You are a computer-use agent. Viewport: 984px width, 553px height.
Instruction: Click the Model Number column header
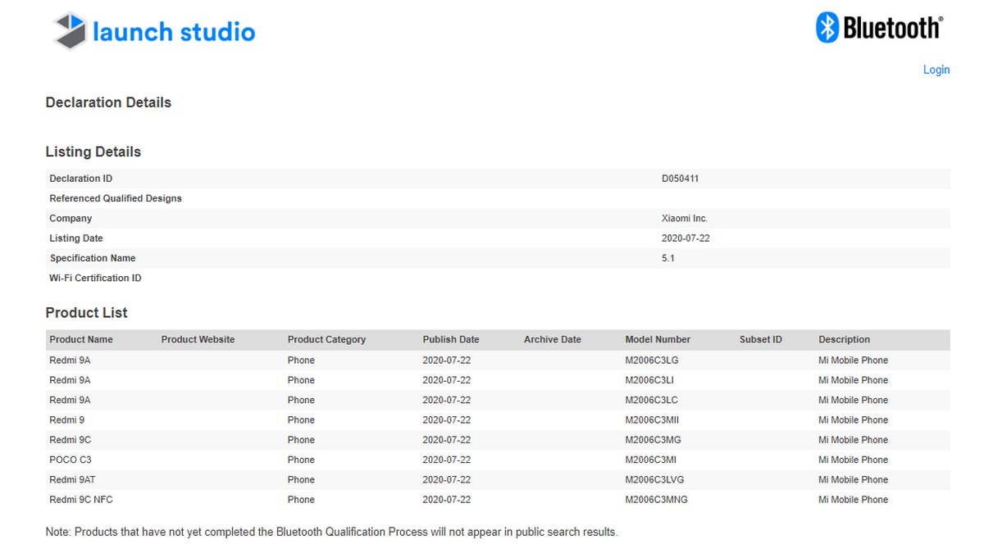(658, 339)
